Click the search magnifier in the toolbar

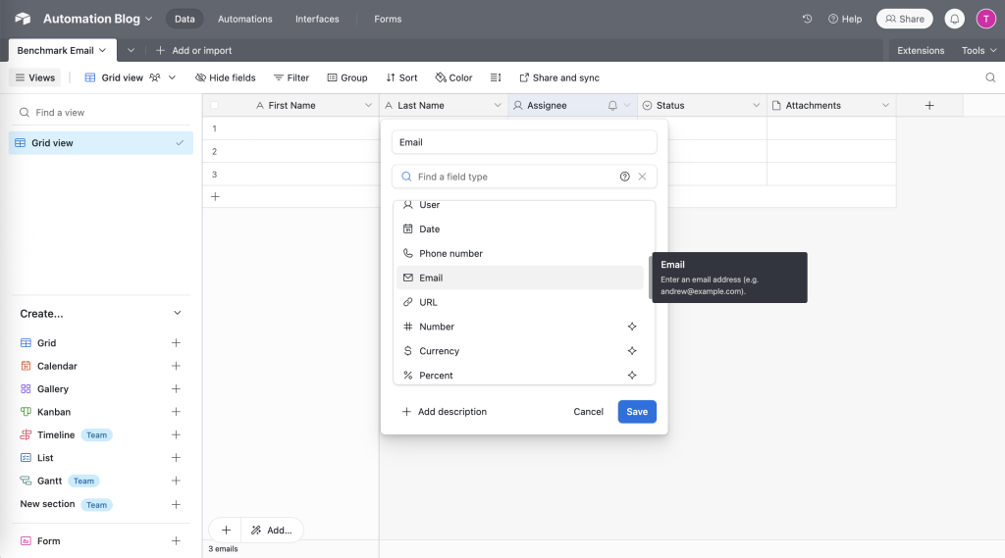[990, 77]
